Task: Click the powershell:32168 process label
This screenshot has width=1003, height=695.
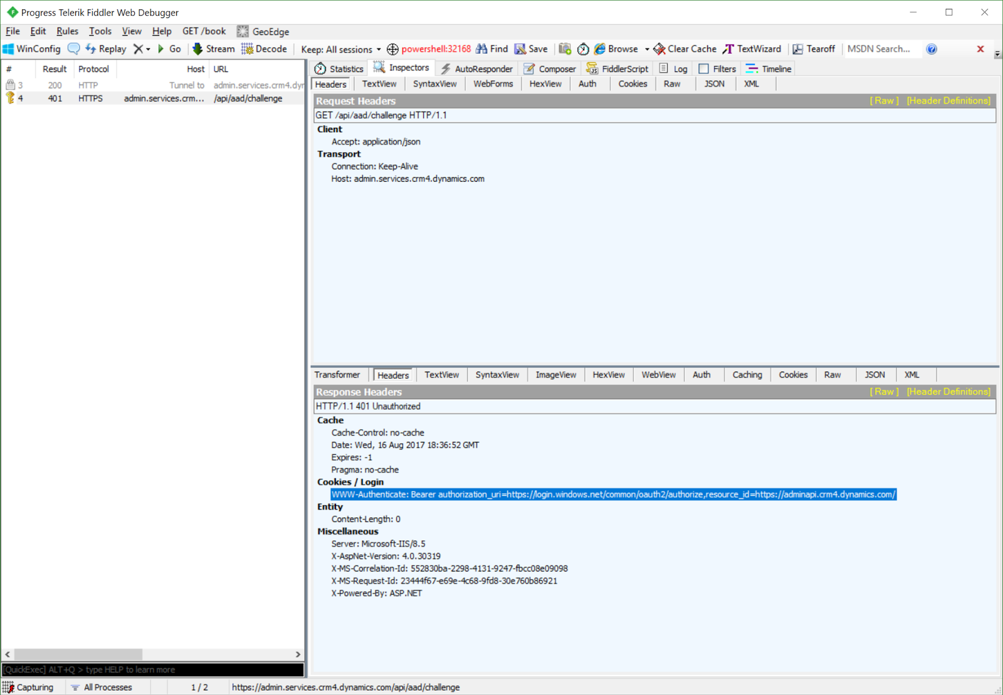Action: (x=436, y=49)
